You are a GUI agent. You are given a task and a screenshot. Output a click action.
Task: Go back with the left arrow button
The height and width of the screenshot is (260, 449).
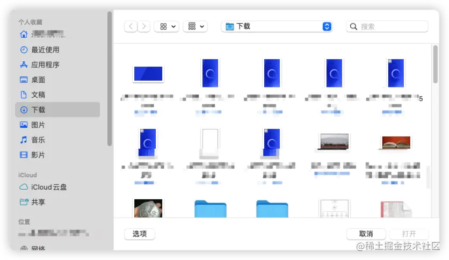(131, 27)
